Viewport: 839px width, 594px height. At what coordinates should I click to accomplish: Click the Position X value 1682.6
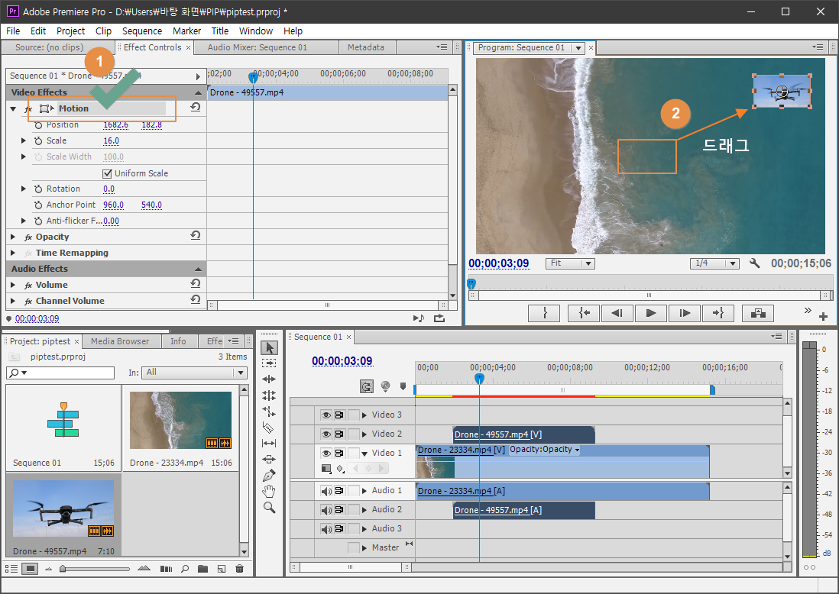115,124
